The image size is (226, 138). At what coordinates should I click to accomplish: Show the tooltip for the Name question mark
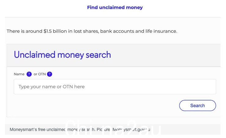pos(29,74)
